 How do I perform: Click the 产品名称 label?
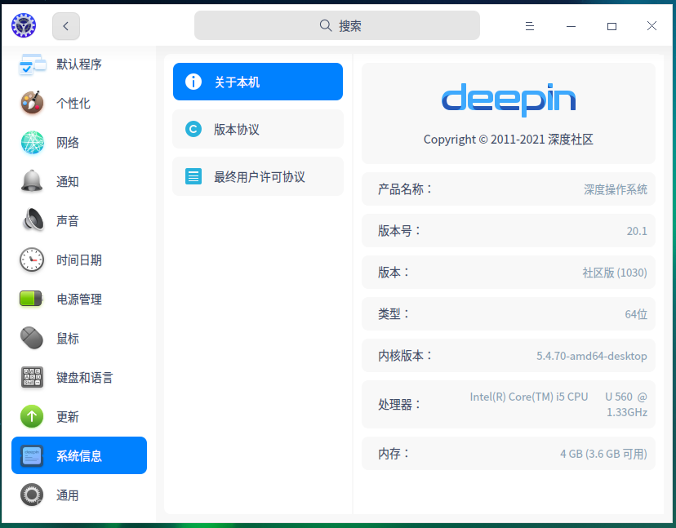(x=406, y=189)
